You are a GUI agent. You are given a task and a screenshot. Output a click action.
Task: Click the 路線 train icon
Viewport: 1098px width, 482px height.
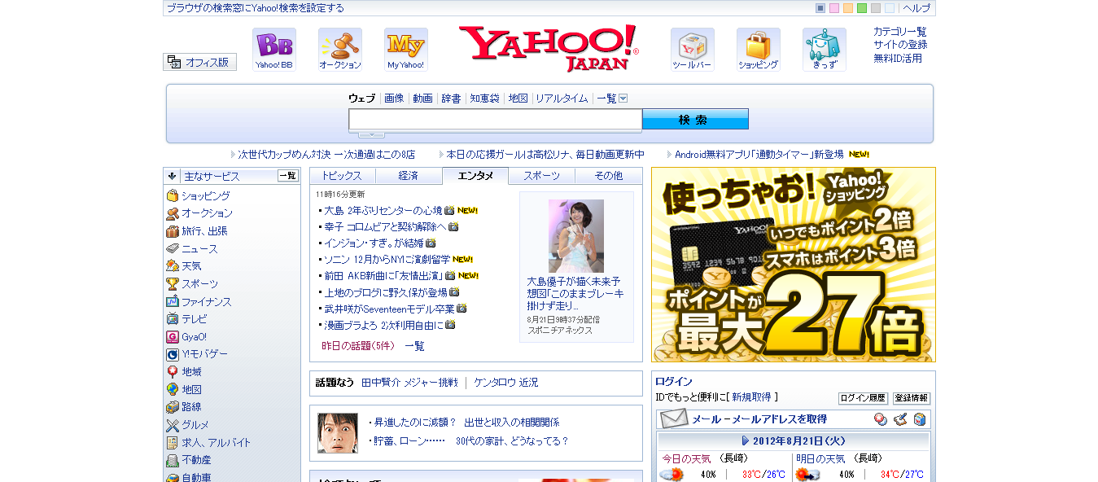(x=172, y=407)
